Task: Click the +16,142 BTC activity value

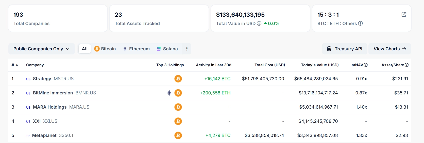Action: click(x=217, y=79)
